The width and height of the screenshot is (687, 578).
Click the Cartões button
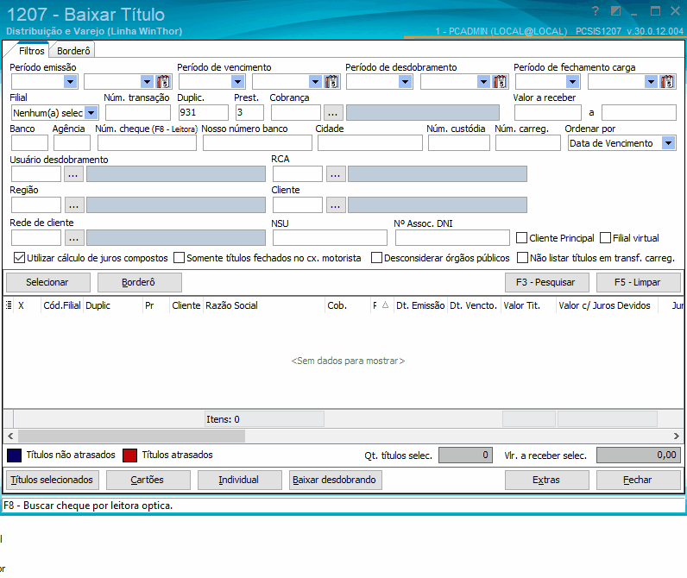[148, 480]
